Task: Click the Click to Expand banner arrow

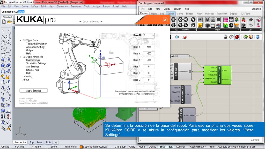Action: [91, 22]
